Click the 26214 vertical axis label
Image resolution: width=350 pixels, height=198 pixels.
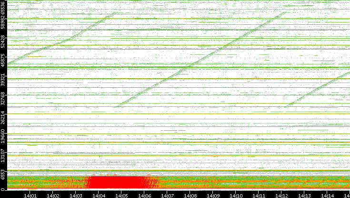[x=3, y=117]
